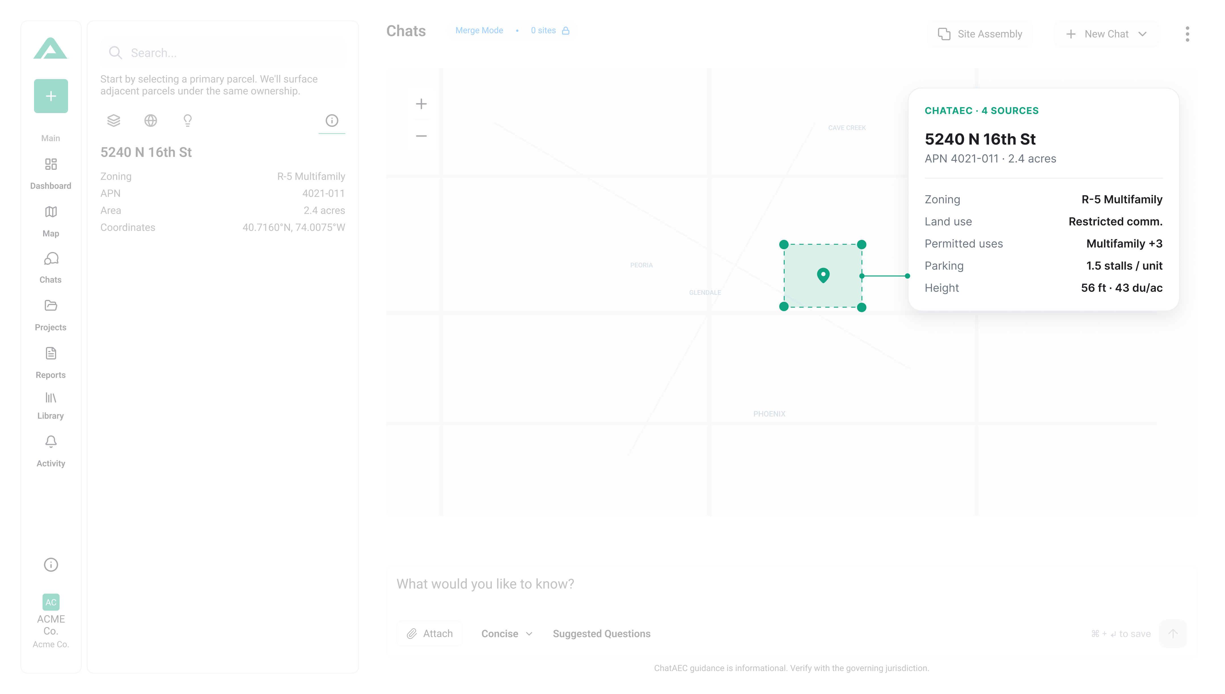Expand the New Chat dropdown
This screenshot has width=1225, height=694.
click(x=1106, y=34)
